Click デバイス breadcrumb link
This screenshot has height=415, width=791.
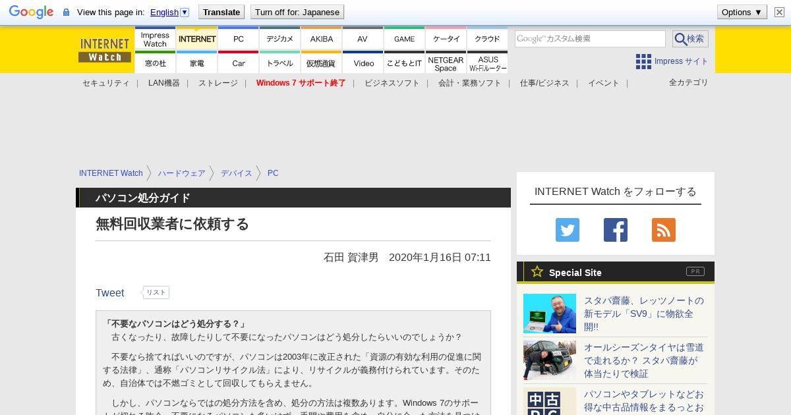pos(237,173)
